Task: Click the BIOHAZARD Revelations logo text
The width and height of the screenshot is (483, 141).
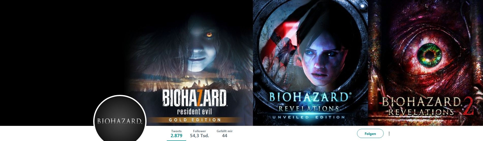Action: (309, 97)
